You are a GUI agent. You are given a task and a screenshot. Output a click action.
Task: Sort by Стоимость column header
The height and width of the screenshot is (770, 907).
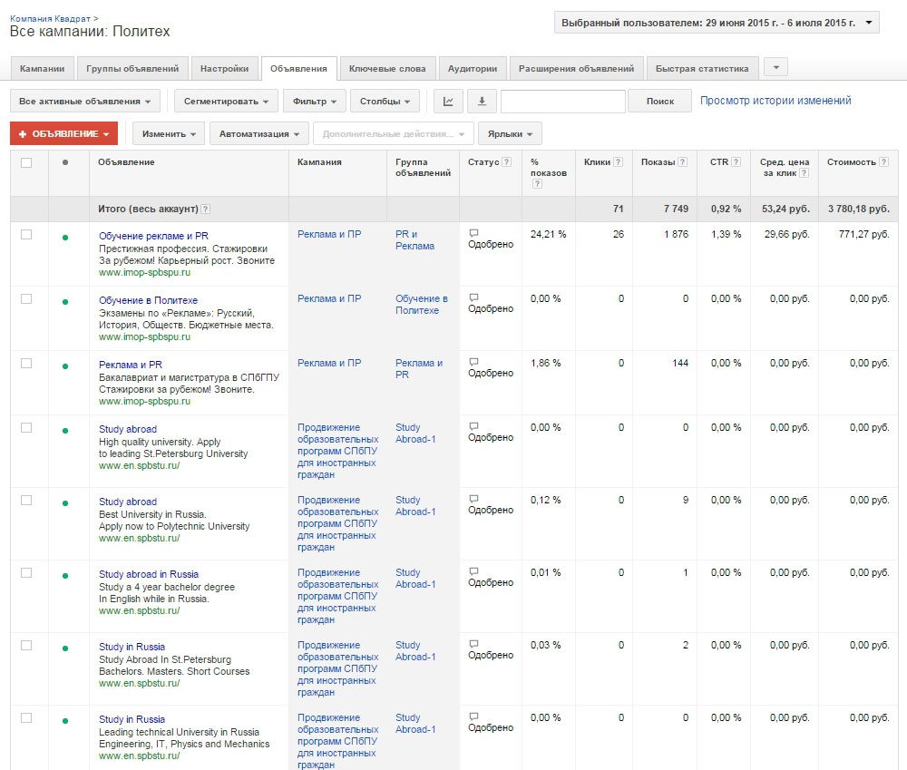pyautogui.click(x=852, y=162)
